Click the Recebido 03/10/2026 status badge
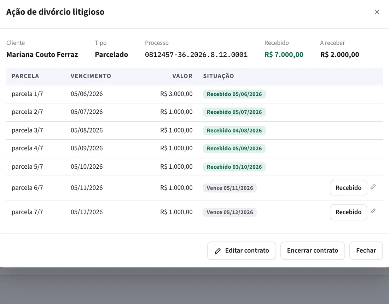 [234, 167]
